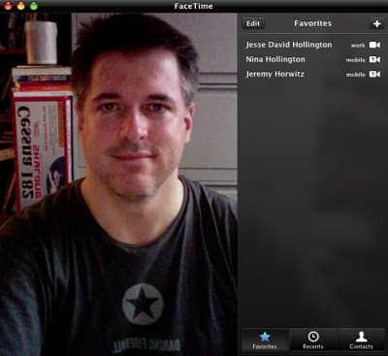Click the 'work' label for Jesse

point(358,46)
